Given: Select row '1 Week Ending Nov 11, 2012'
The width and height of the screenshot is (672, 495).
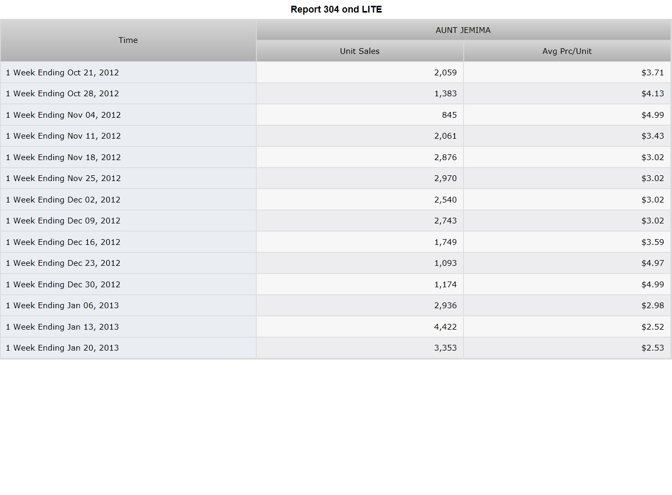Looking at the screenshot, I should tap(335, 136).
